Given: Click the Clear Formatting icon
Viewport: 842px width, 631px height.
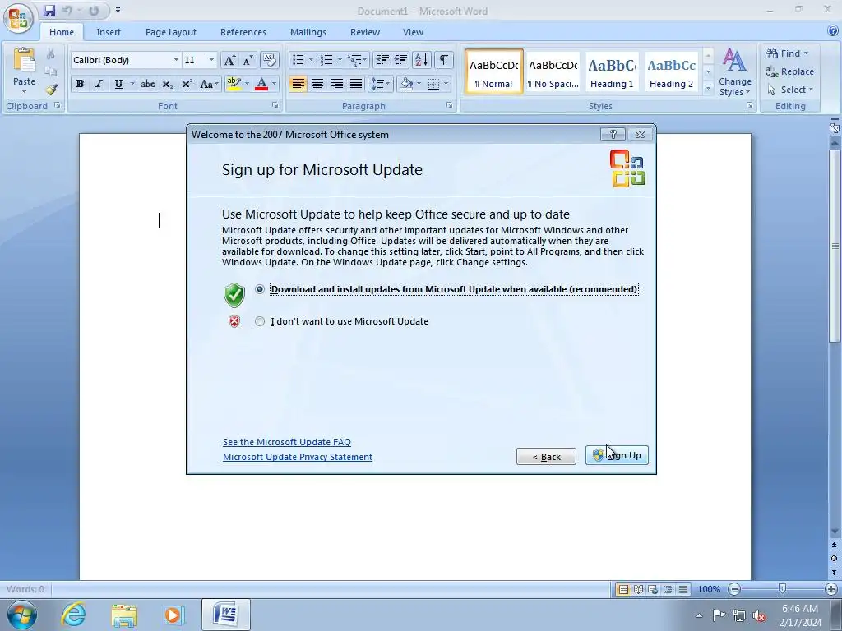Looking at the screenshot, I should pos(269,60).
